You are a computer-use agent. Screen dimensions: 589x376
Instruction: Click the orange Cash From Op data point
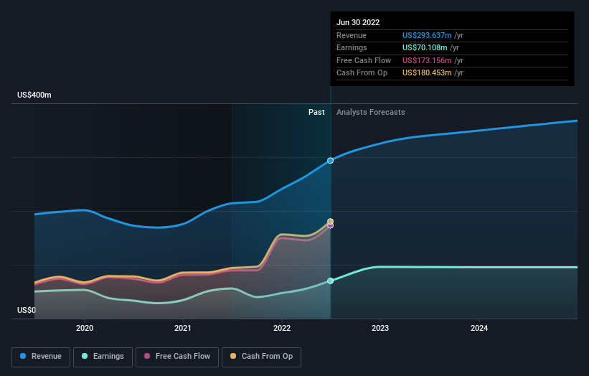330,221
